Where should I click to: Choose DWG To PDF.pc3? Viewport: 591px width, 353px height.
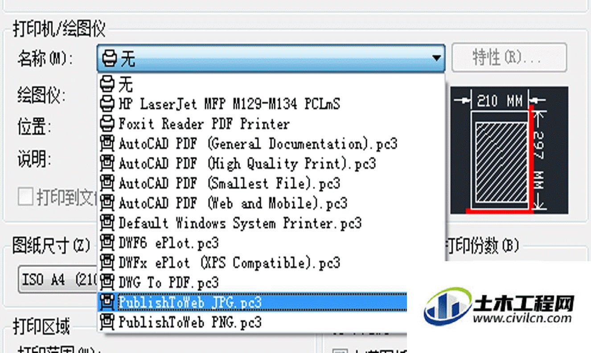(x=253, y=283)
